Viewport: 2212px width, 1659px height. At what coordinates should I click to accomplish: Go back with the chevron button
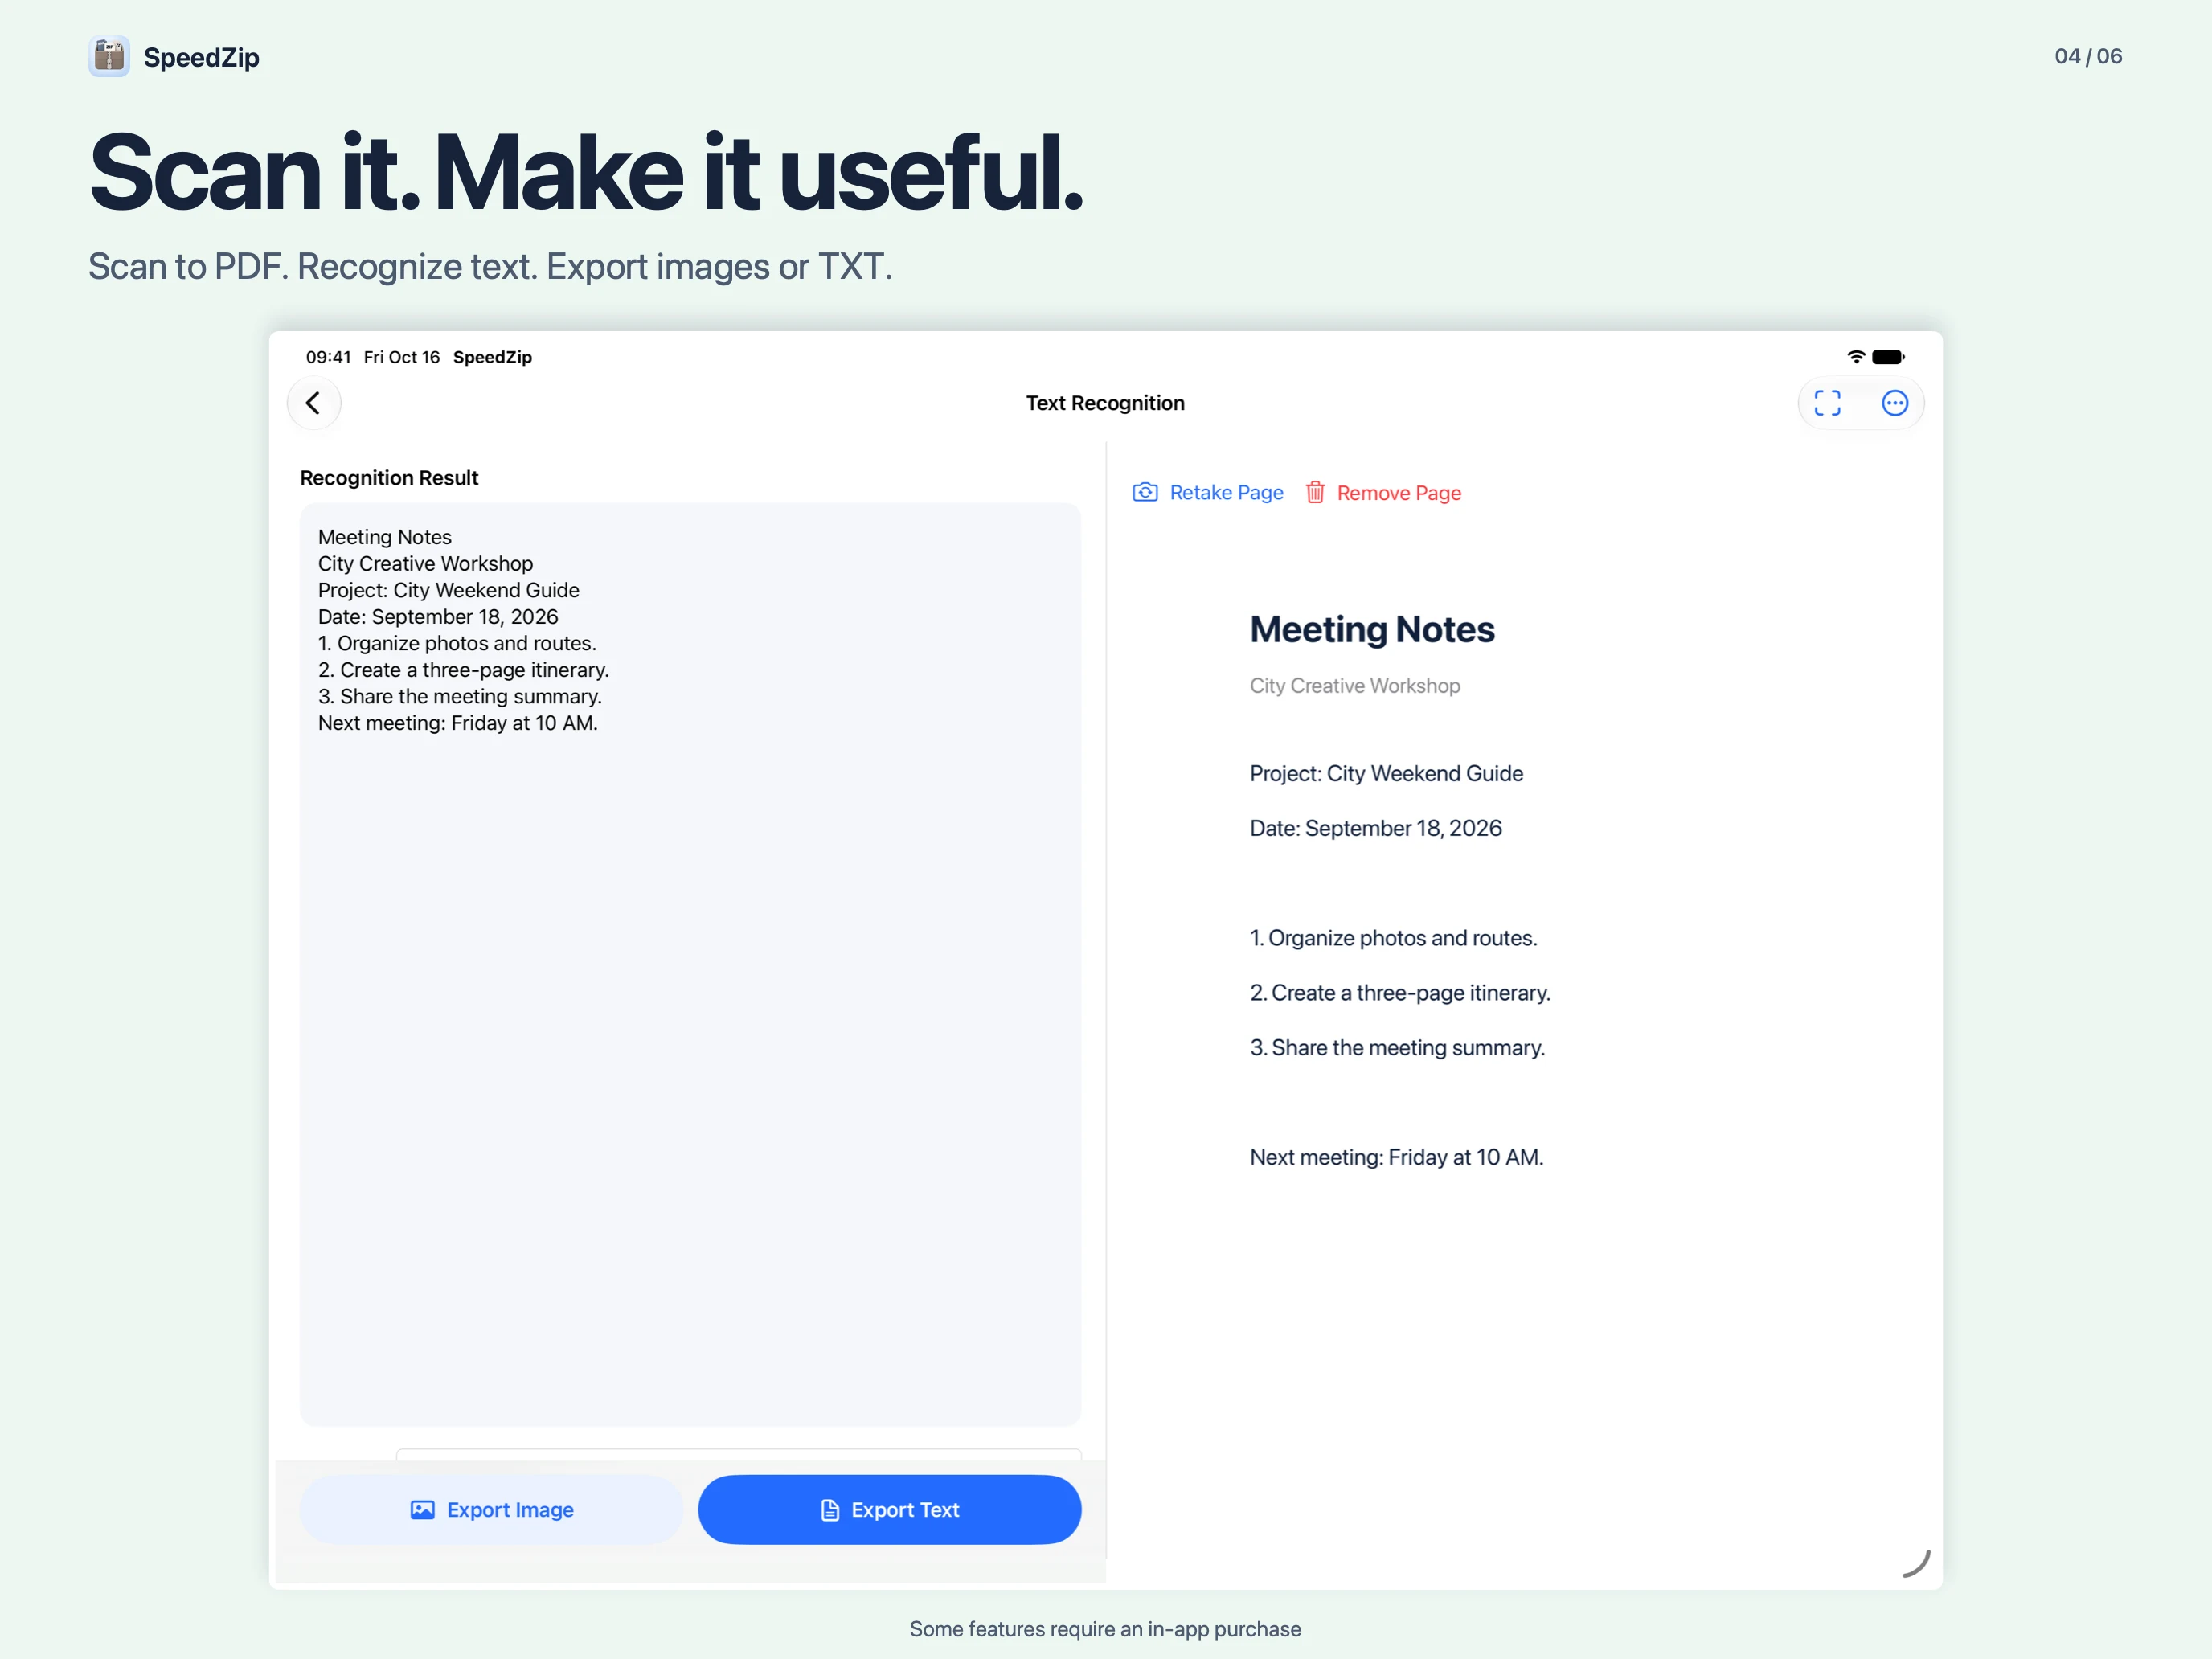tap(313, 403)
